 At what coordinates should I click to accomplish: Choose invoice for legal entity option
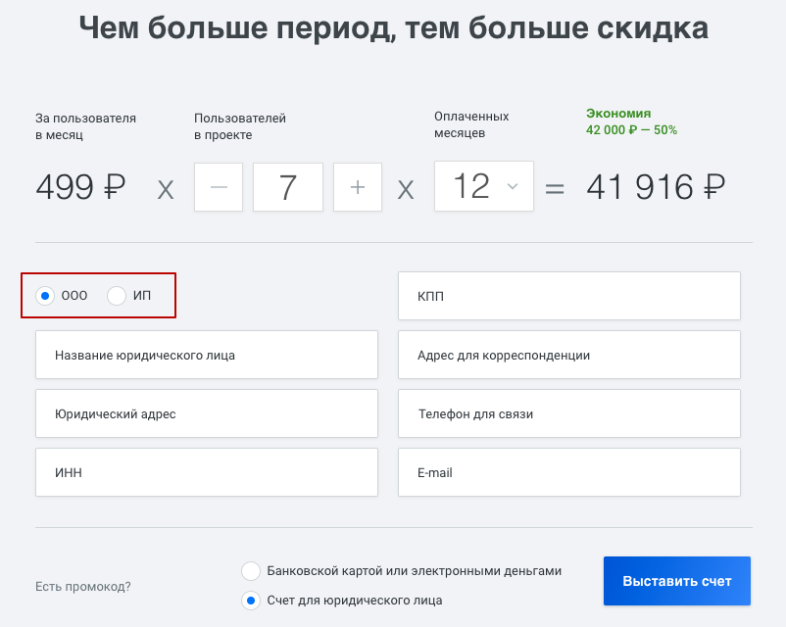coord(251,601)
